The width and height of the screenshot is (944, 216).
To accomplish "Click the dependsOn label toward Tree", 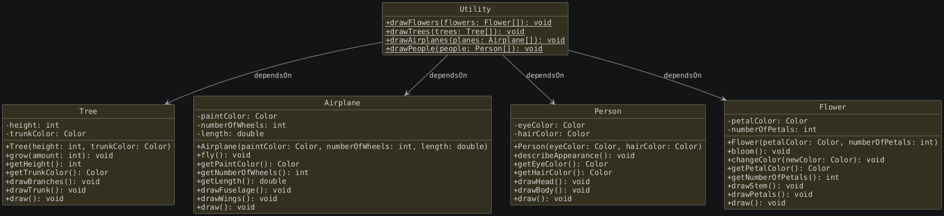I will click(273, 76).
